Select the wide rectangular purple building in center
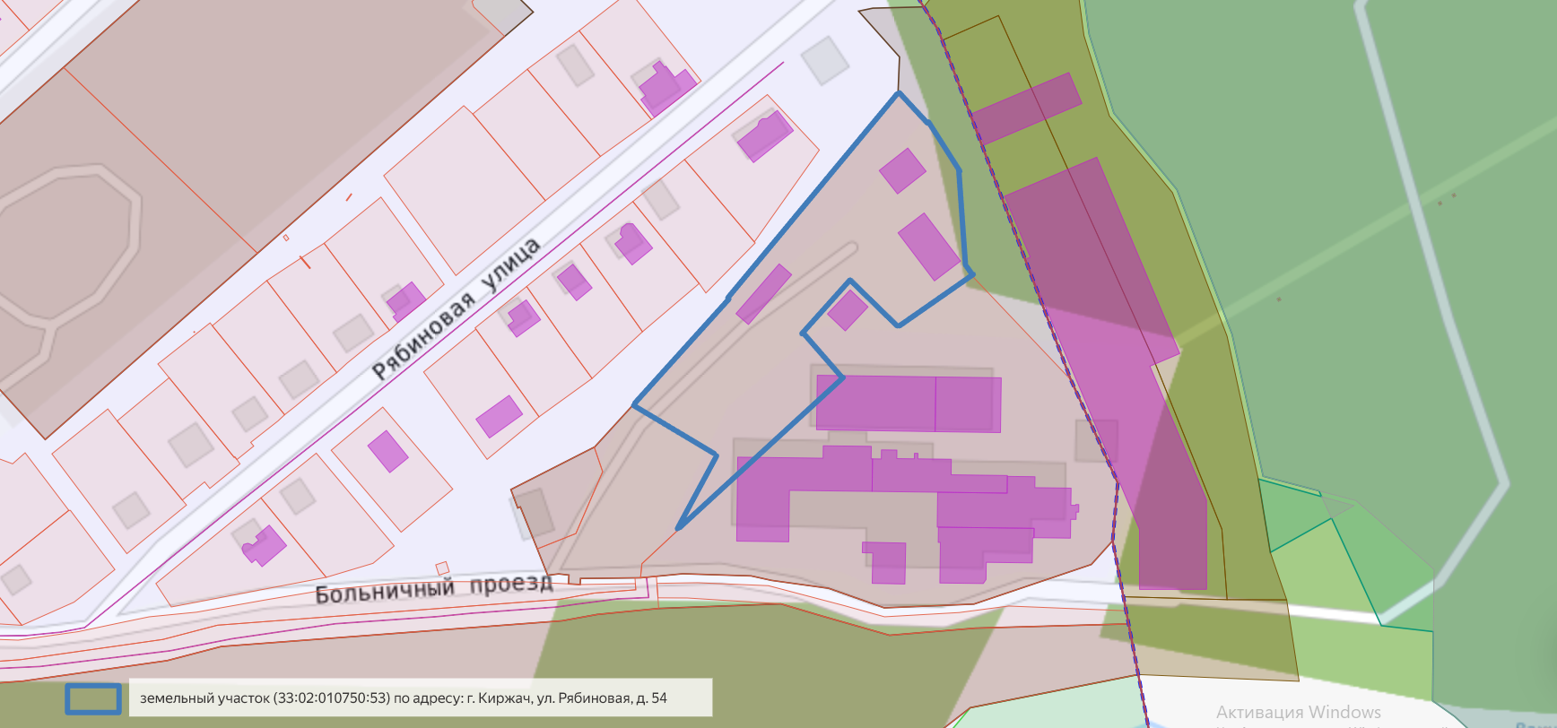Viewport: 1557px width, 728px height. (x=908, y=403)
